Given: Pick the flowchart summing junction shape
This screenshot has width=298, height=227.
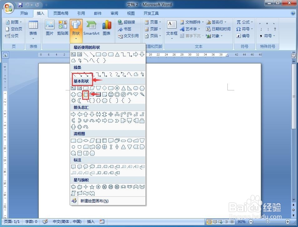Looking at the screenshot, I should [x=98, y=147].
